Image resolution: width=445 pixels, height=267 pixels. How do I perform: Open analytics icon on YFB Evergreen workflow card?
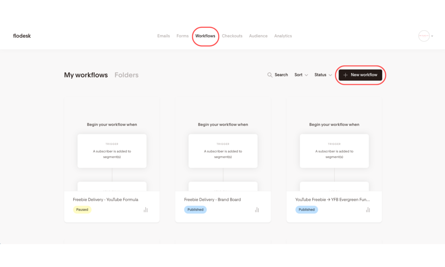[x=368, y=210]
